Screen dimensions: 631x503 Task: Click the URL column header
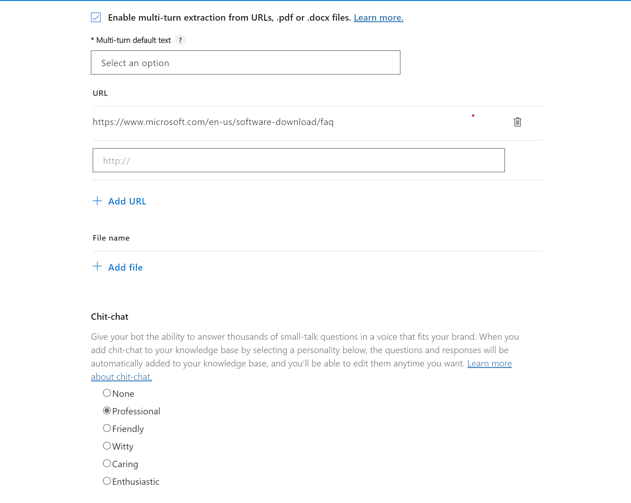100,93
